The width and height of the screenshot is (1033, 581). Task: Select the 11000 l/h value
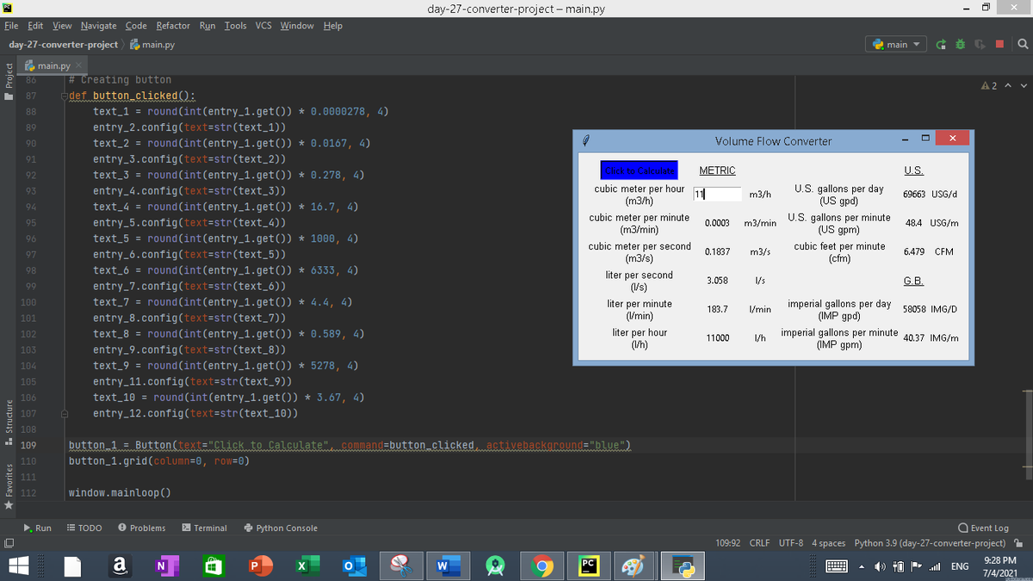pyautogui.click(x=718, y=338)
